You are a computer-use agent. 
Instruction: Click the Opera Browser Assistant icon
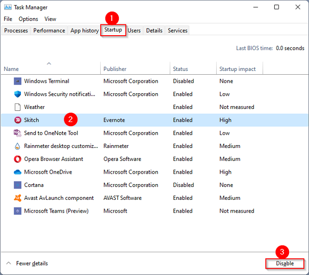click(x=18, y=159)
